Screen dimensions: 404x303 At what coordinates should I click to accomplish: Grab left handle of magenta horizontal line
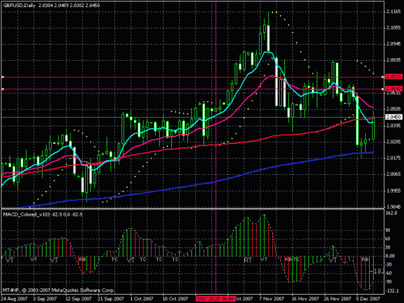pyautogui.click(x=3, y=89)
